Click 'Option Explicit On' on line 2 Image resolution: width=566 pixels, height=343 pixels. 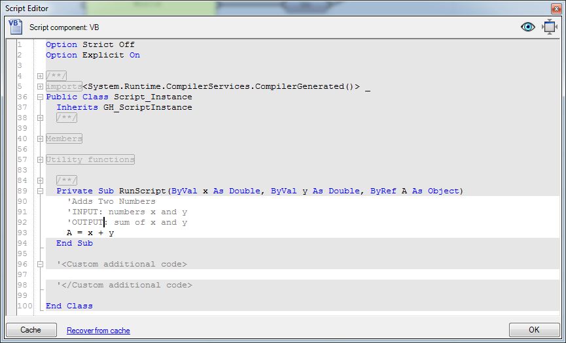pyautogui.click(x=93, y=55)
